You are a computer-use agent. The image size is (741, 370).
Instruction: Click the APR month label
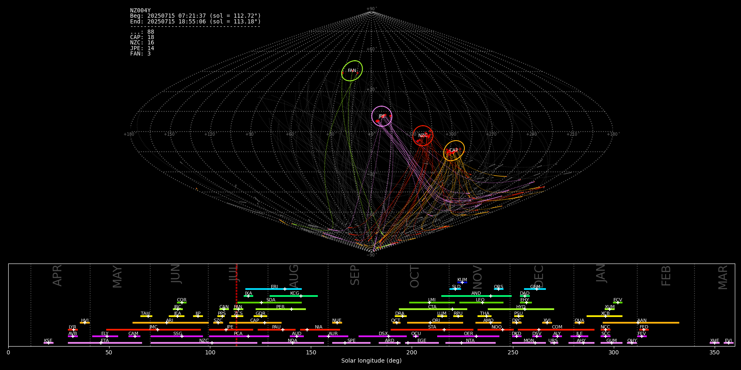coord(57,275)
